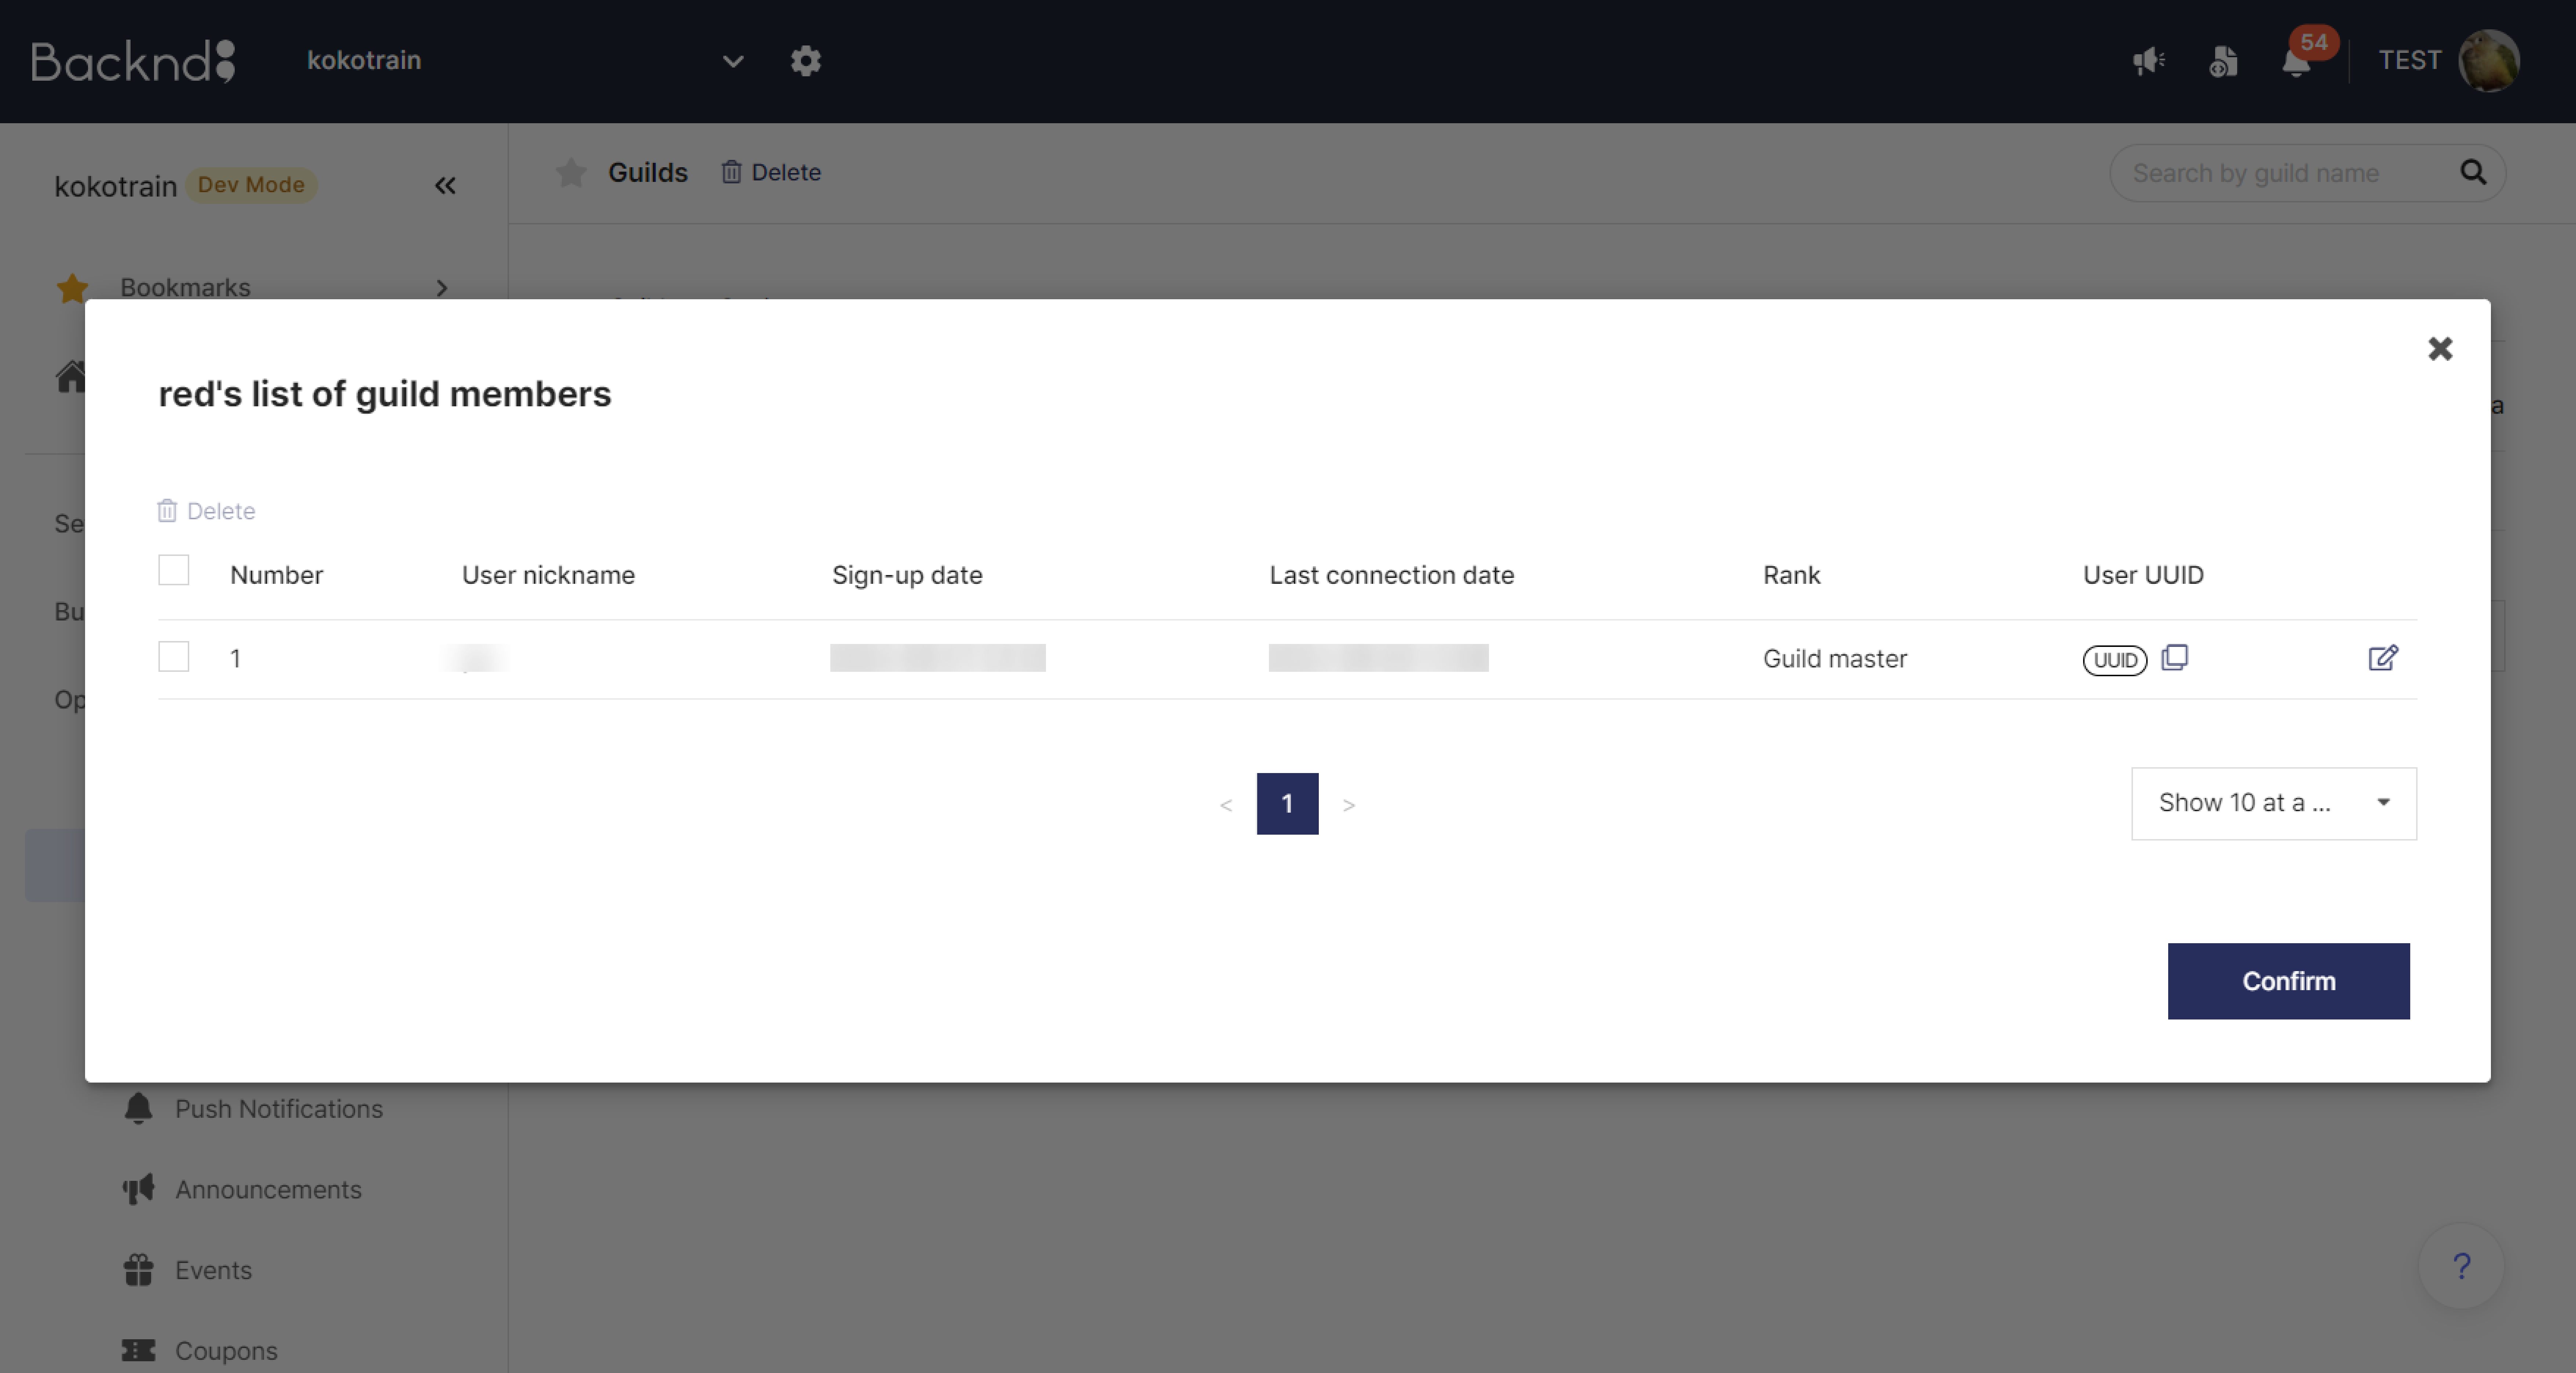Select page 1 in pagination
The height and width of the screenshot is (1373, 2576).
(1287, 803)
